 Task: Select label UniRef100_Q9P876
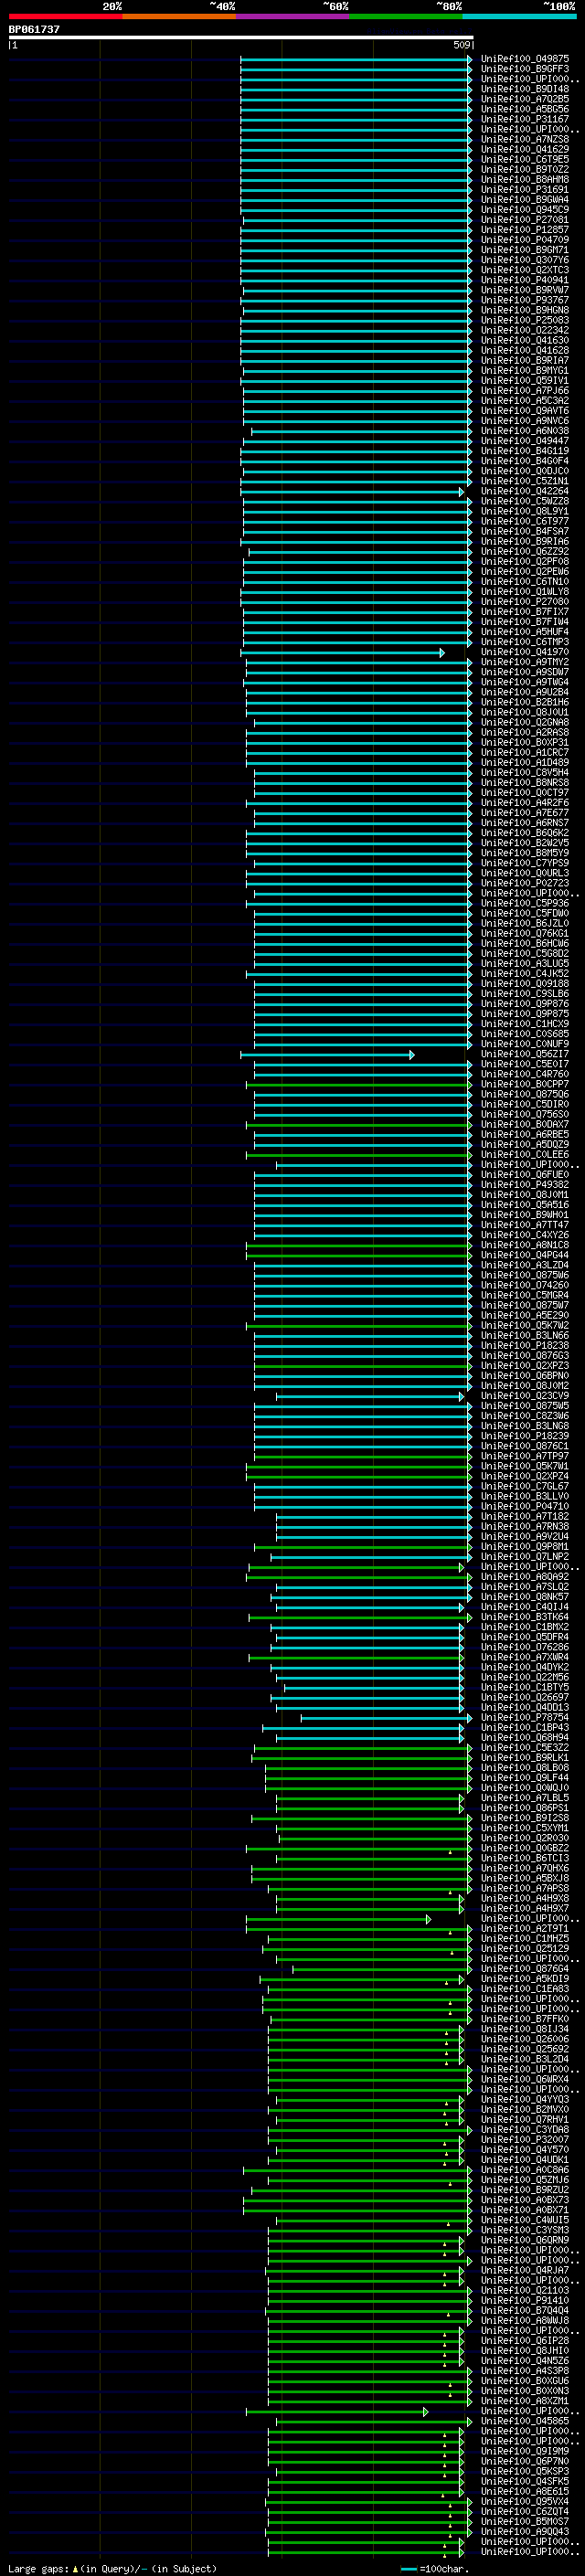click(x=525, y=1004)
